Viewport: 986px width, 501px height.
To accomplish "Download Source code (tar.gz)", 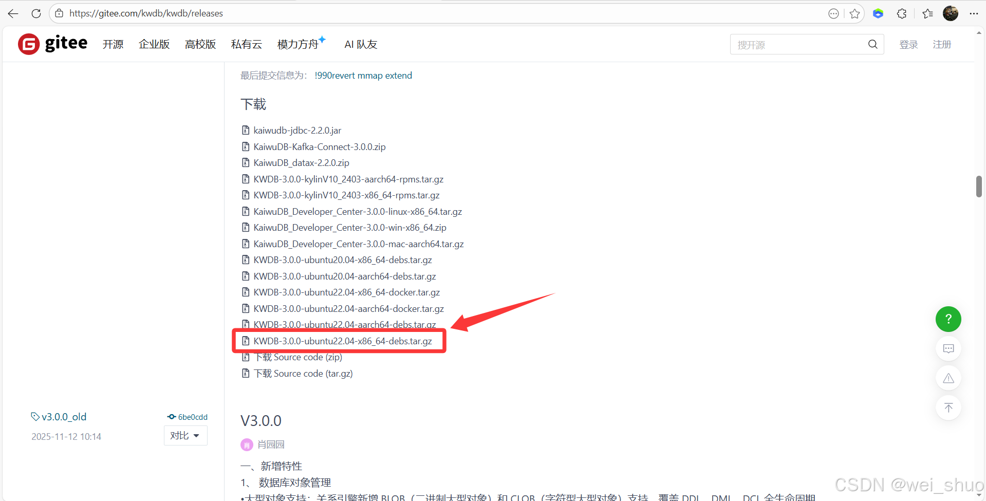I will (304, 374).
